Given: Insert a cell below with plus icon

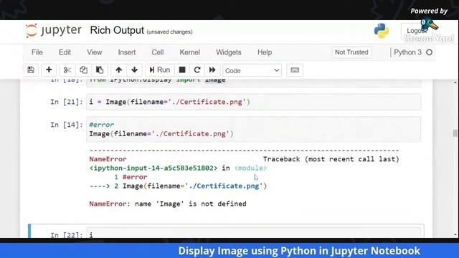Looking at the screenshot, I should [x=49, y=70].
